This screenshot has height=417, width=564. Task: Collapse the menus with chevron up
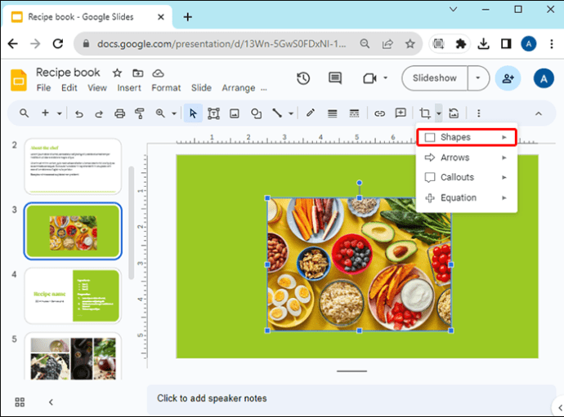pyautogui.click(x=539, y=114)
